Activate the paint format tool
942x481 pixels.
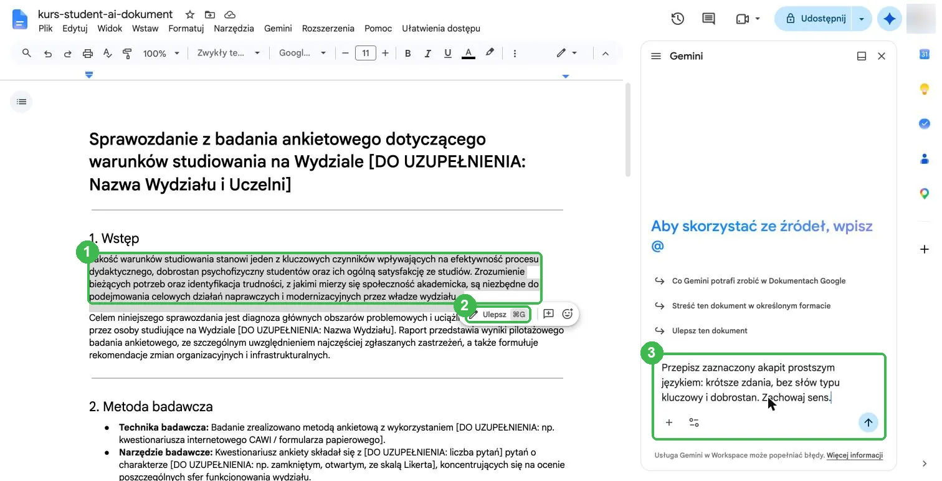128,54
